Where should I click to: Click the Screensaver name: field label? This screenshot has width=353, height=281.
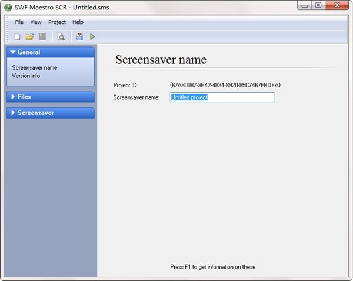pos(136,97)
